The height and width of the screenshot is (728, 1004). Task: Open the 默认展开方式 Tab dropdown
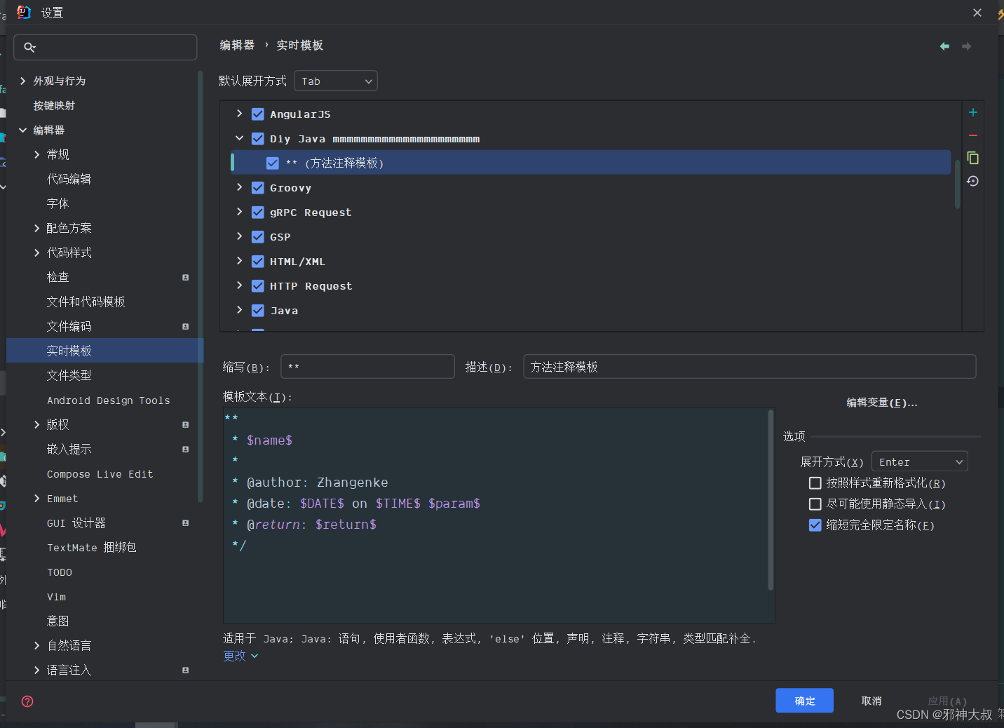pos(336,81)
